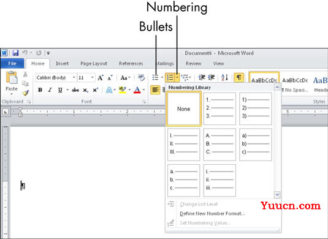The image size is (328, 239).
Task: Toggle Bold formatting
Action: point(40,90)
